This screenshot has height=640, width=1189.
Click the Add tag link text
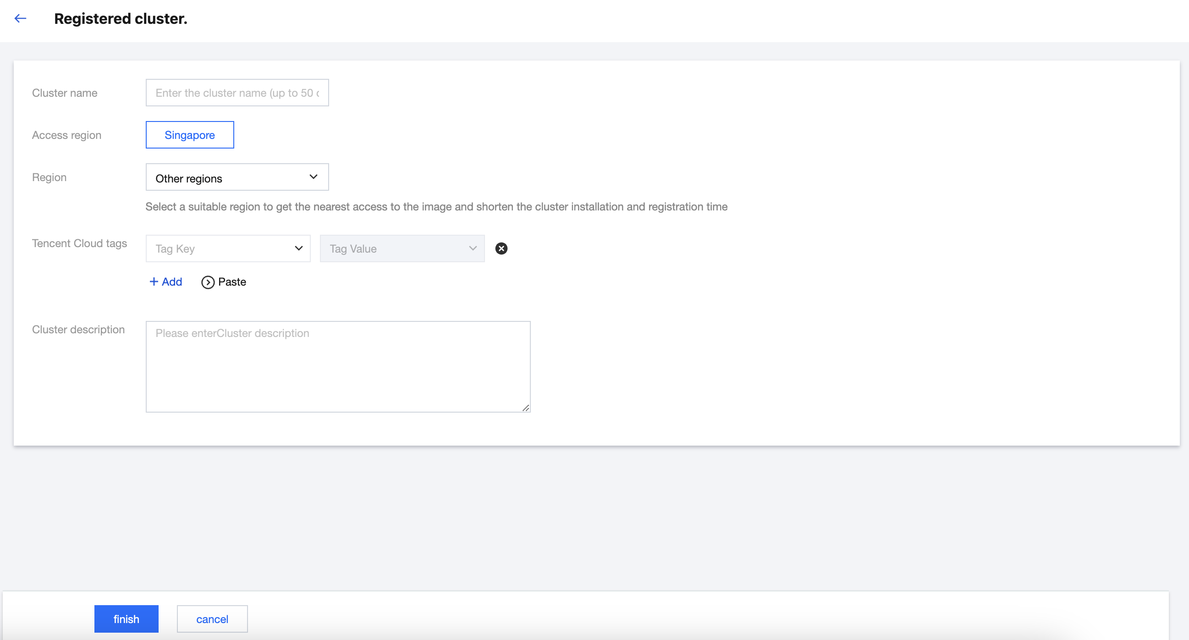172,281
